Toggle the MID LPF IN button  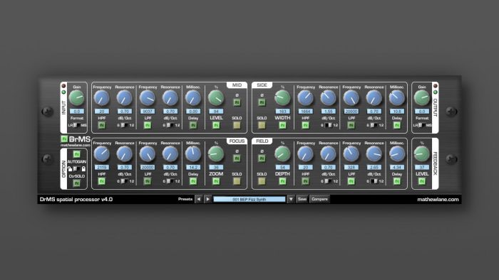(x=148, y=125)
